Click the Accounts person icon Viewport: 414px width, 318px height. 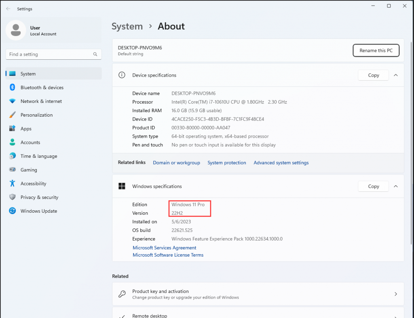[x=13, y=142]
